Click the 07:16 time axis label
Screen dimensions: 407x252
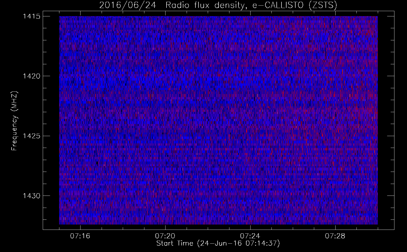(x=80, y=236)
